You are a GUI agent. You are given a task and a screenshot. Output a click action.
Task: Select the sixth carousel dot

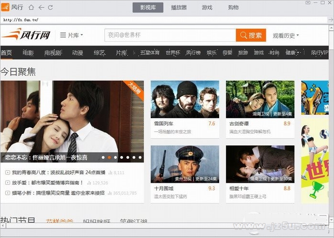pyautogui.click(x=134, y=157)
